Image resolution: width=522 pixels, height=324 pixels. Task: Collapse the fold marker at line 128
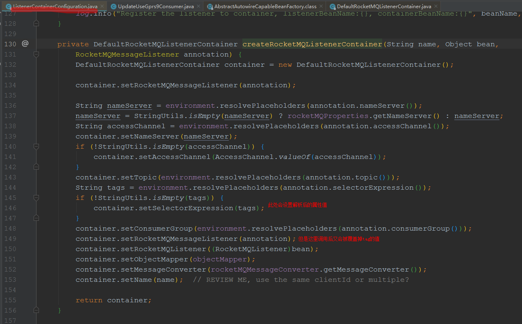36,24
